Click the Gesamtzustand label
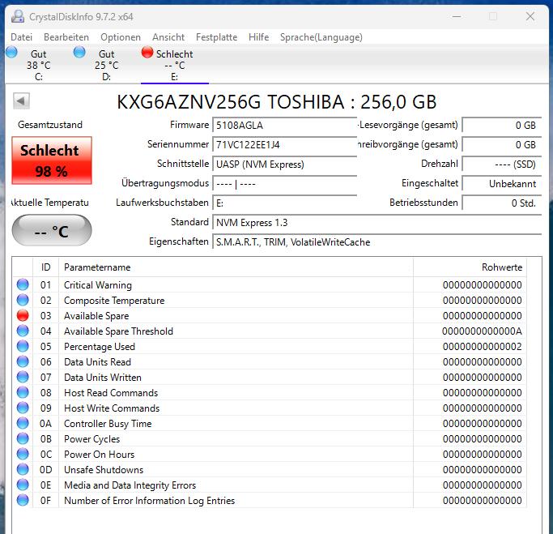The width and height of the screenshot is (553, 534). pos(50,125)
